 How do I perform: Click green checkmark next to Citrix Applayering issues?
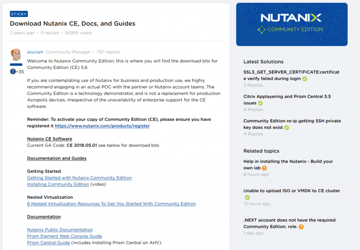pyautogui.click(x=260, y=103)
